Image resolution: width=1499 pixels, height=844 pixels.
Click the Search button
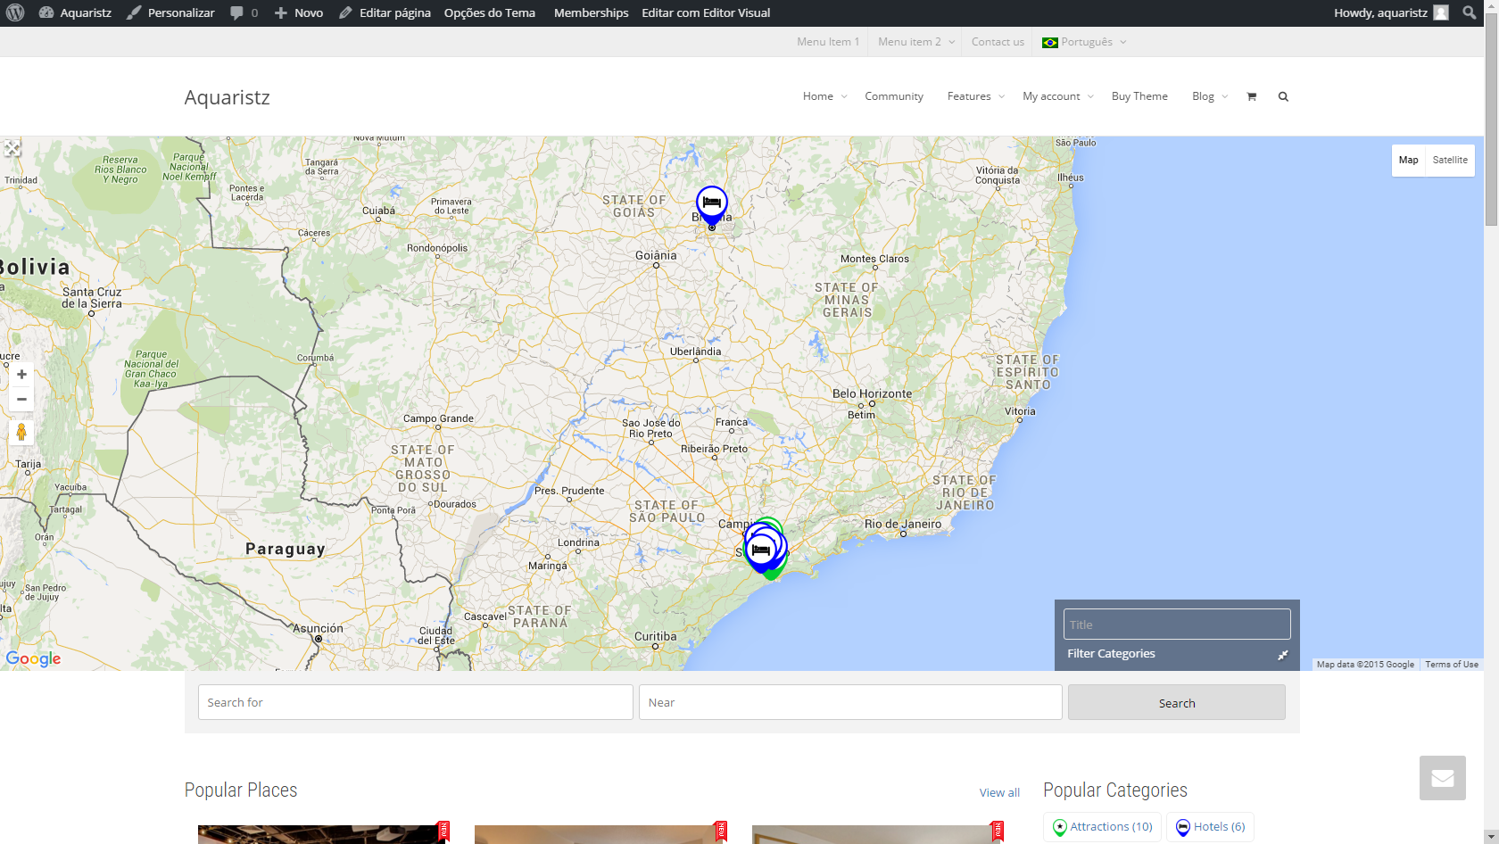tap(1177, 702)
